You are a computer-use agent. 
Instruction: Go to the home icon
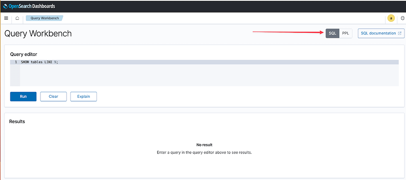pos(17,18)
